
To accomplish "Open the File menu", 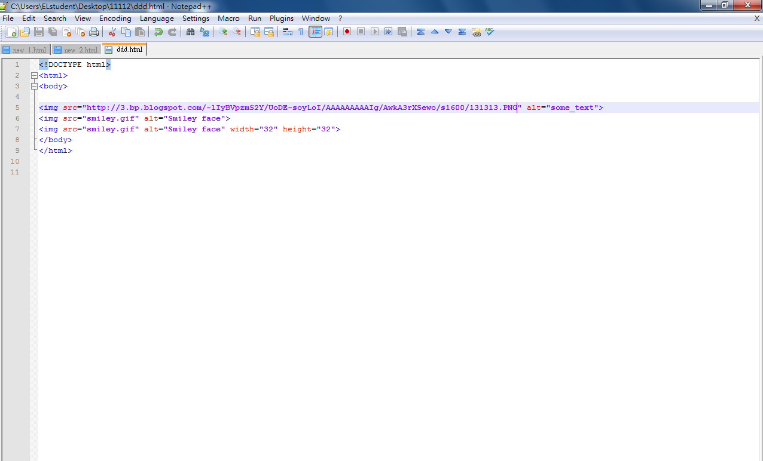I will tap(8, 19).
